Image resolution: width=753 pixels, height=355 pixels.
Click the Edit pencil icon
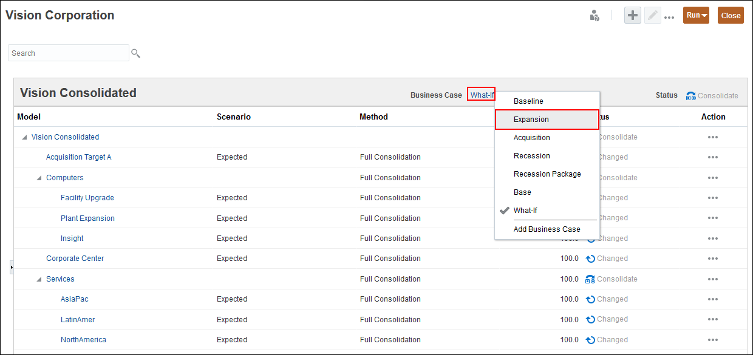click(x=652, y=15)
